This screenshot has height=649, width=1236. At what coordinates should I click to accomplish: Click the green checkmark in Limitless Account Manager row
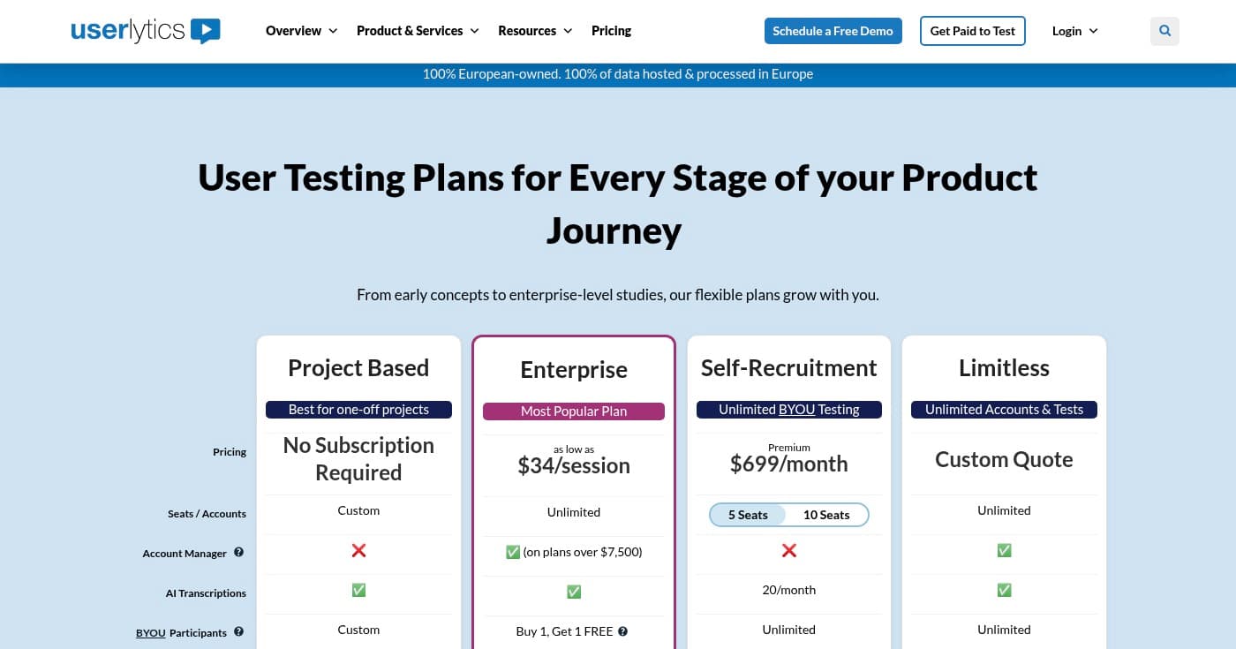pos(1004,550)
